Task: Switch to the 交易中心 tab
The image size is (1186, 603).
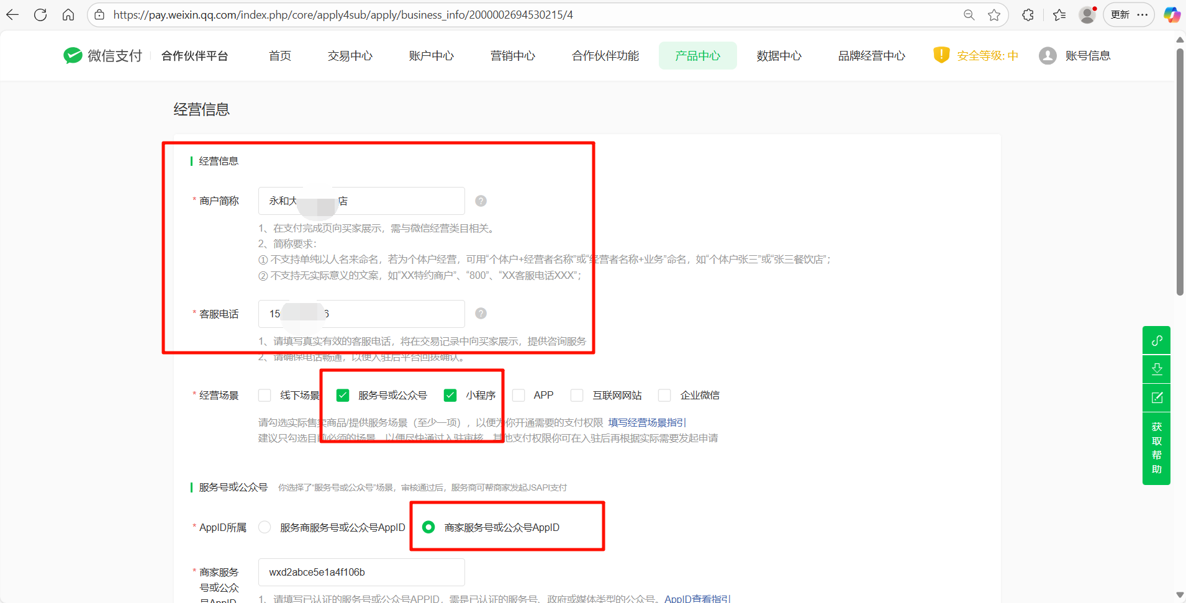Action: [x=350, y=56]
